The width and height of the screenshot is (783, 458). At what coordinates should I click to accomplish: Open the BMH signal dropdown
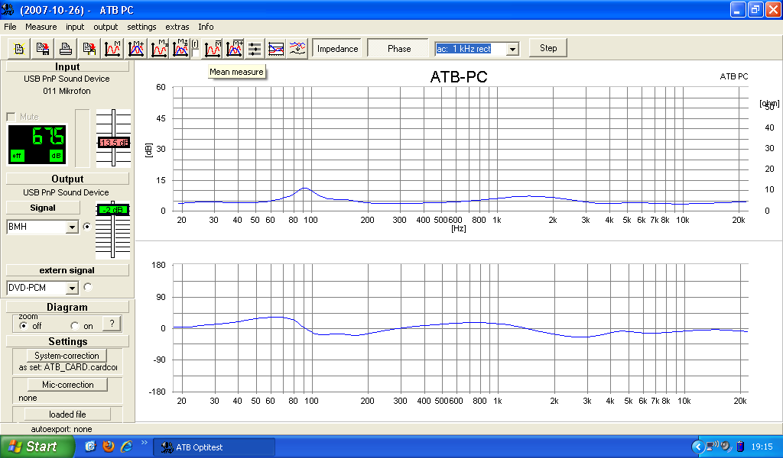click(x=73, y=227)
